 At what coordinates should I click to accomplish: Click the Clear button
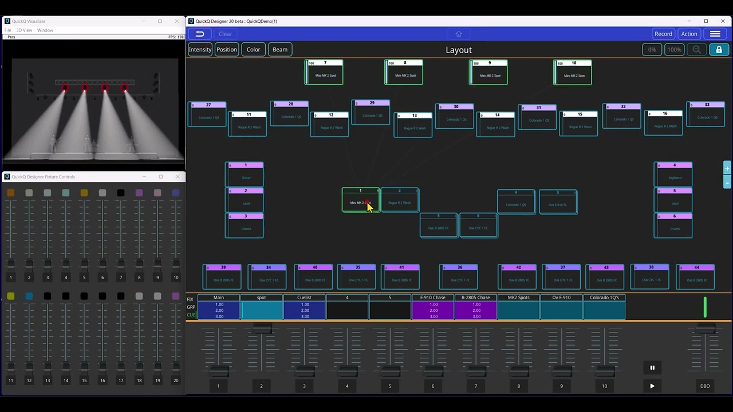point(226,34)
